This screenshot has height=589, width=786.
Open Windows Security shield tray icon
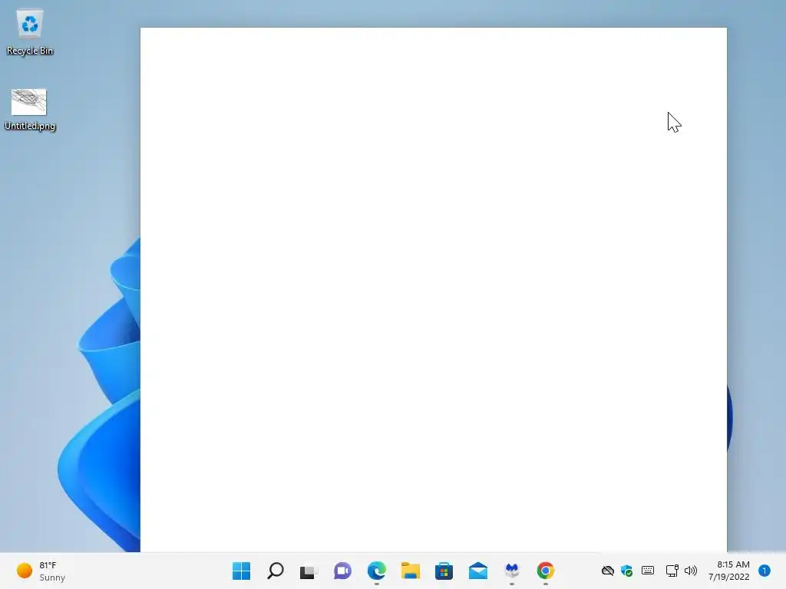626,571
